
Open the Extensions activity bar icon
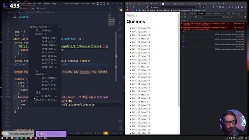(120, 30)
